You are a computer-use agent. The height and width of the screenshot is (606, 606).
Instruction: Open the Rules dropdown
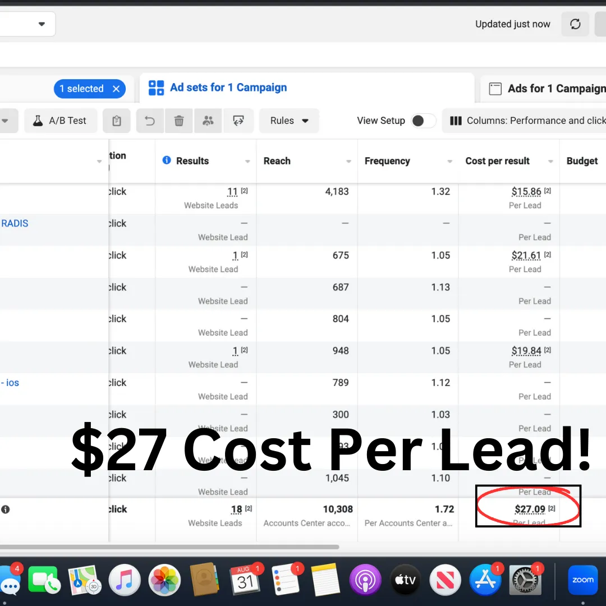point(289,121)
